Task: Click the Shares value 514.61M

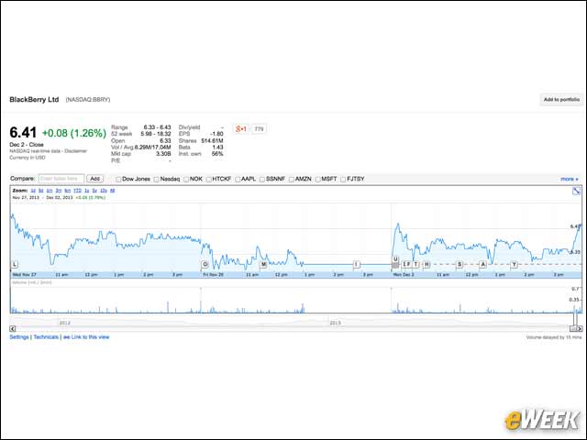Action: (212, 140)
